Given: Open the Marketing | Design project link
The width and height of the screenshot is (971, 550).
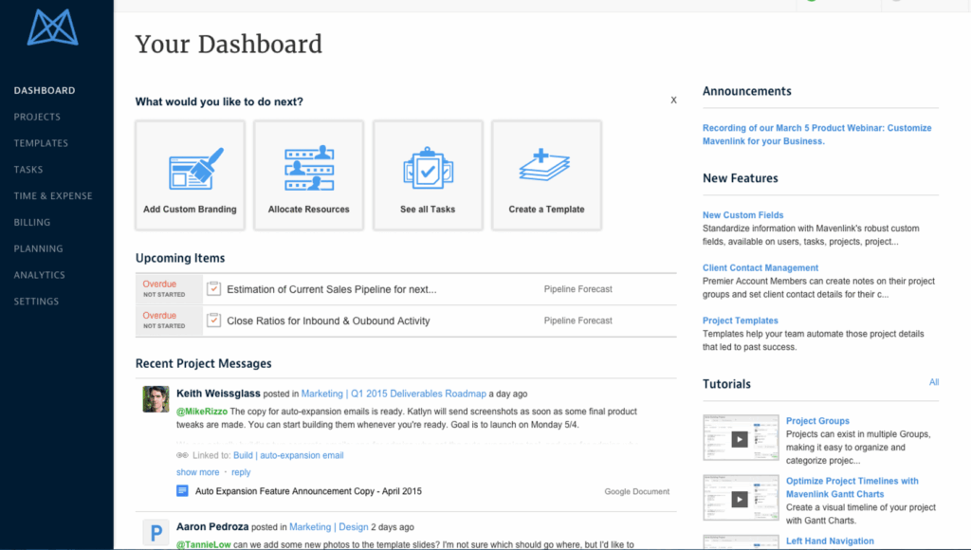Looking at the screenshot, I should (329, 527).
